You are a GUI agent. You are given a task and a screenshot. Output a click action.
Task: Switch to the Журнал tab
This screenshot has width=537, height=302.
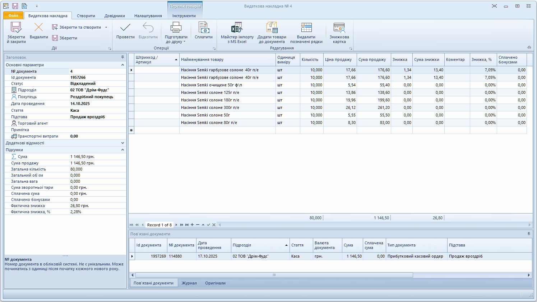[189, 283]
